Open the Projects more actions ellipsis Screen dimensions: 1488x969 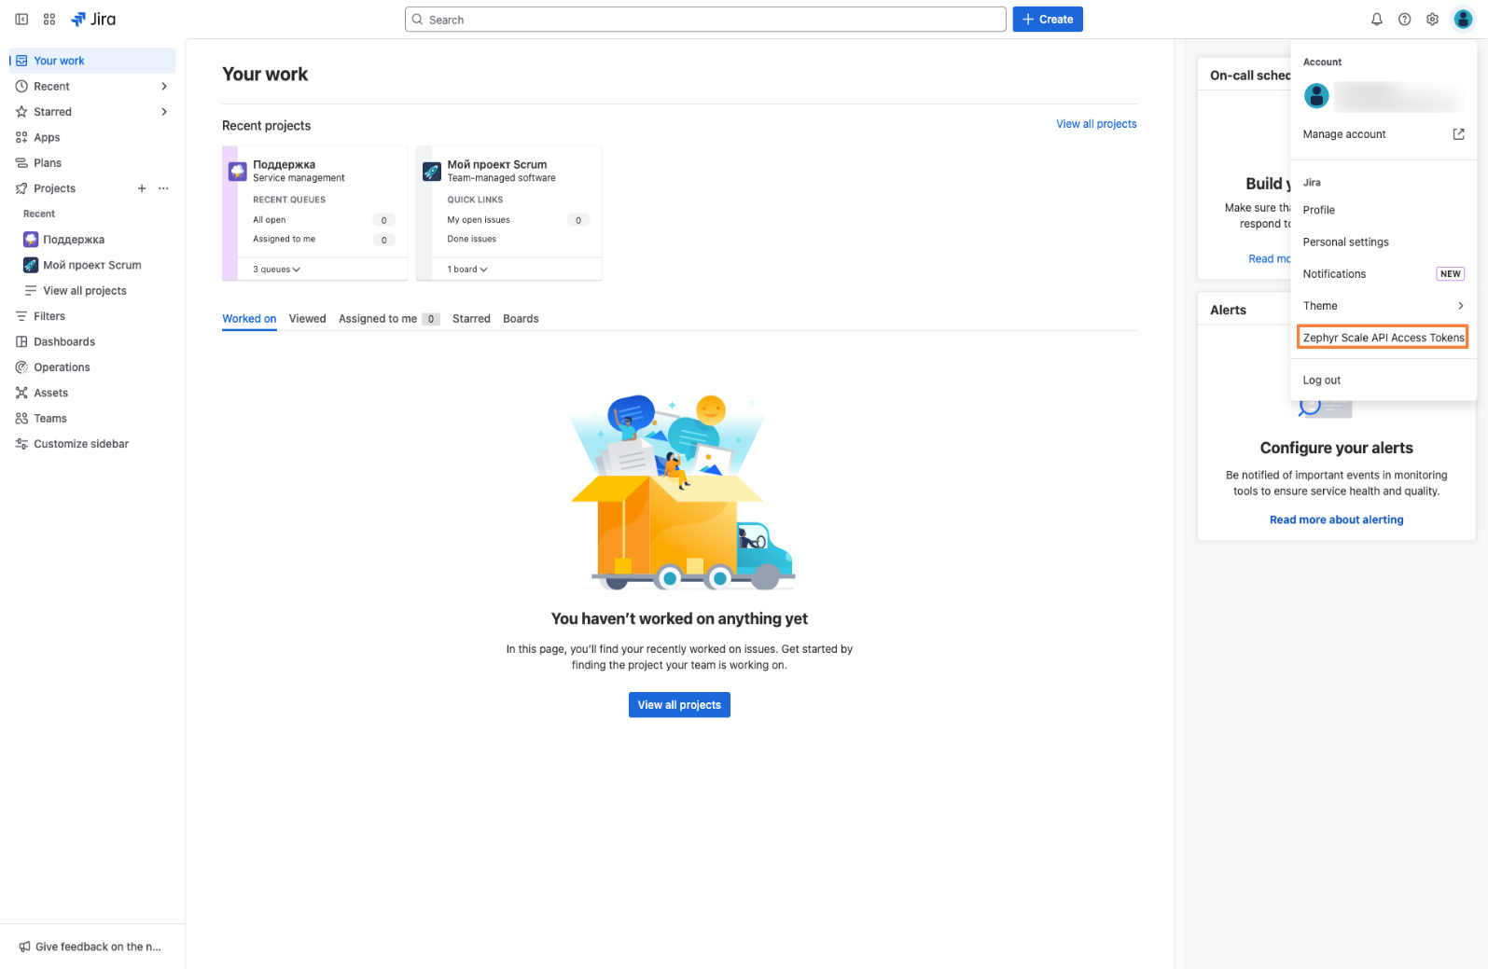(164, 188)
